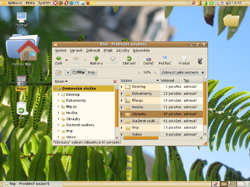
Task: Click the Obrázky folder icon in selected row
Action: click(x=127, y=114)
